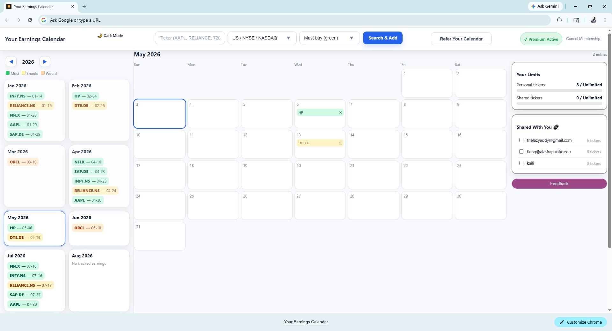Select the Jun 2026 month card
The height and width of the screenshot is (331, 612).
(x=99, y=228)
